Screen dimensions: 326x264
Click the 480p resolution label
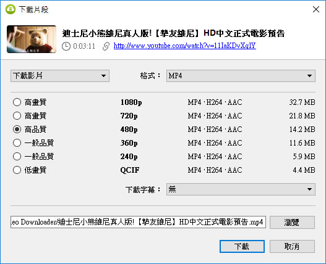click(129, 130)
